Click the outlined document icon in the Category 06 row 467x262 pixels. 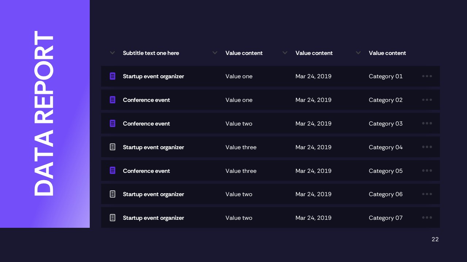click(x=112, y=194)
